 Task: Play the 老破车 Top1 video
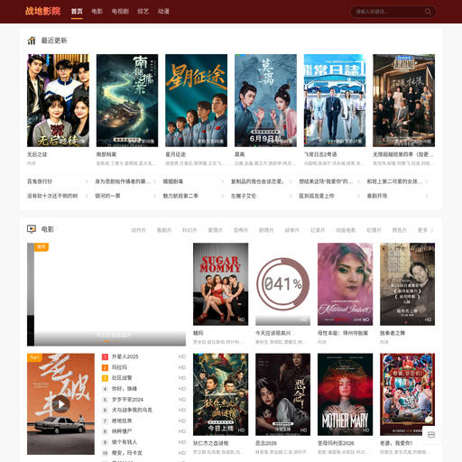coord(61,404)
